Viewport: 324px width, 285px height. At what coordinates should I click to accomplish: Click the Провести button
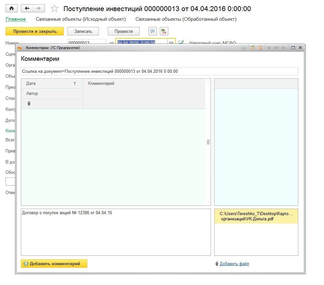tap(123, 31)
